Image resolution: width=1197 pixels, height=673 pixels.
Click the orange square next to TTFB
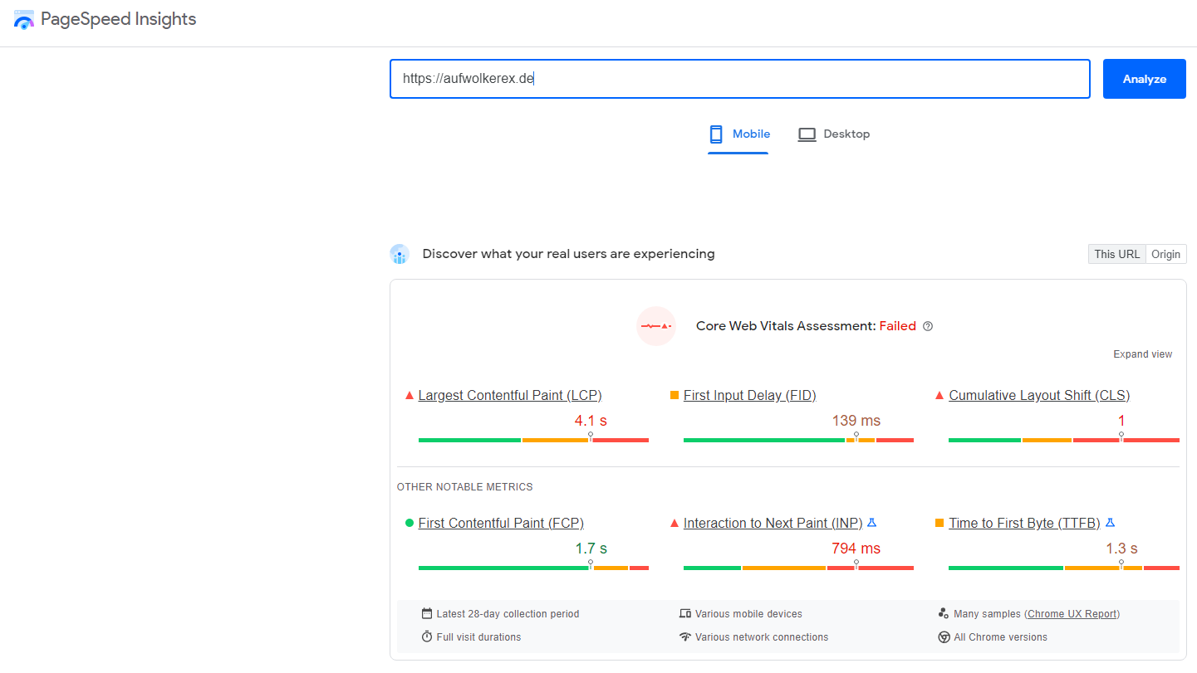point(939,523)
